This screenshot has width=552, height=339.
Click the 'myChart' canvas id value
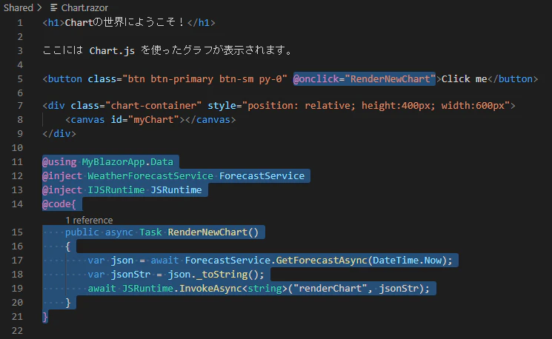coord(153,120)
